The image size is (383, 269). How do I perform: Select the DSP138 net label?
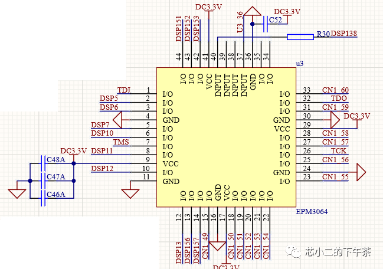[343, 34]
